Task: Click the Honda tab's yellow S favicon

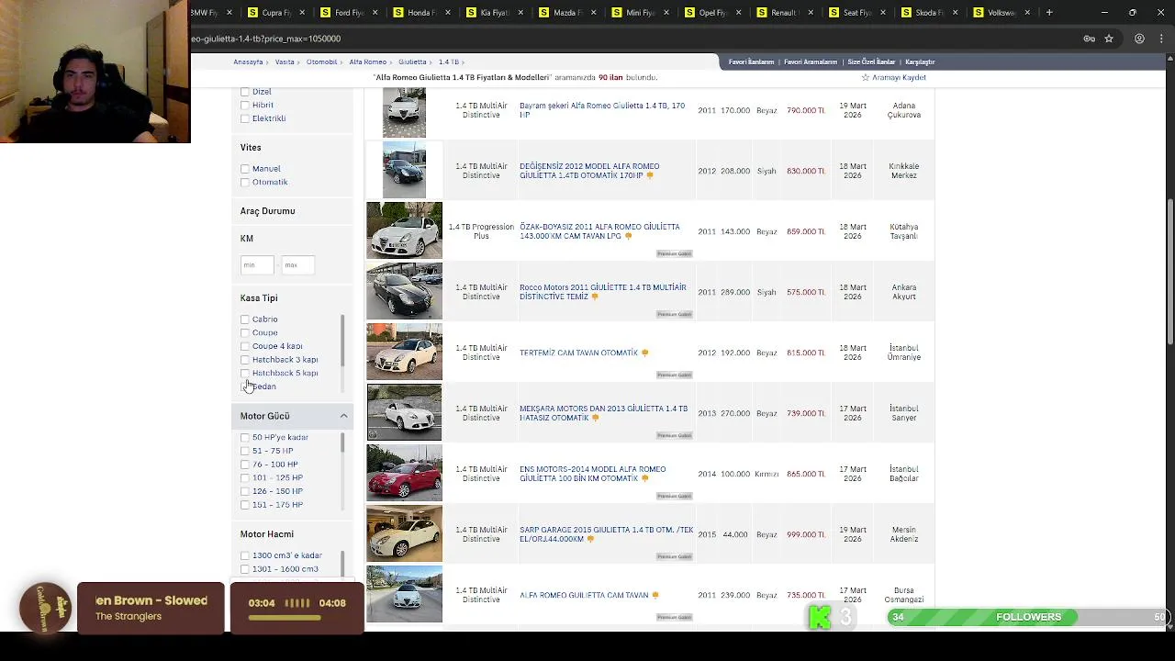Action: pyautogui.click(x=398, y=12)
